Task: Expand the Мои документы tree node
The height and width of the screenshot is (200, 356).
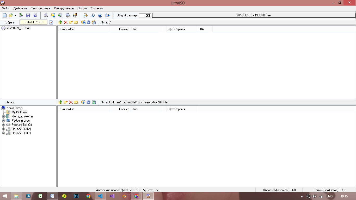Action: click(4, 116)
